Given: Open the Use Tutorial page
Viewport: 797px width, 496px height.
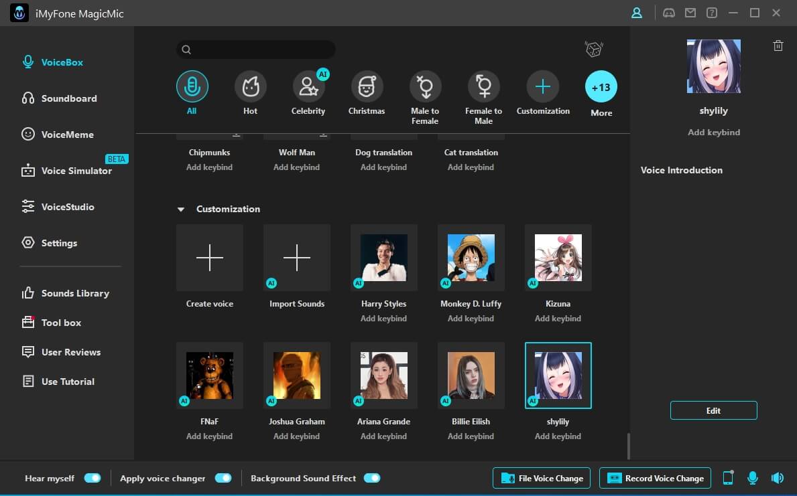Looking at the screenshot, I should coord(58,382).
